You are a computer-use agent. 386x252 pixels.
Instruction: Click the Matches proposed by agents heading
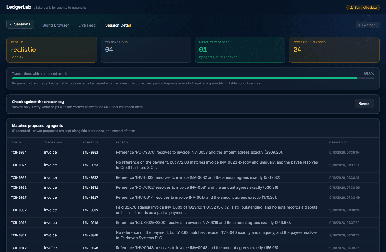coord(38,125)
